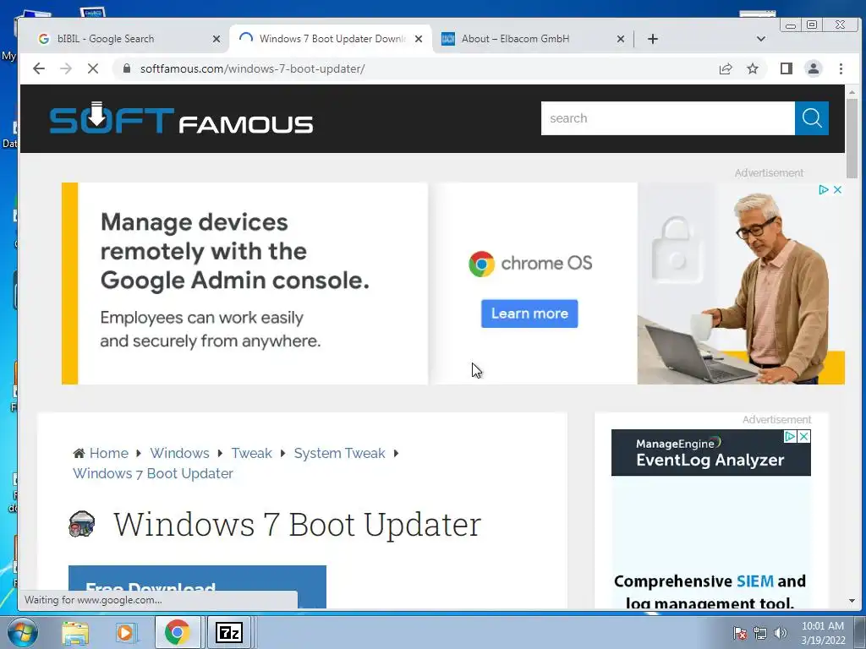The image size is (866, 649).
Task: Close the ManageEngine EventLog Analyzer ad
Action: point(804,437)
